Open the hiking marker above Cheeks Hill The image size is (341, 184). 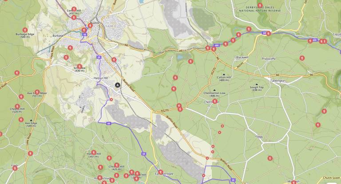coord(21,96)
